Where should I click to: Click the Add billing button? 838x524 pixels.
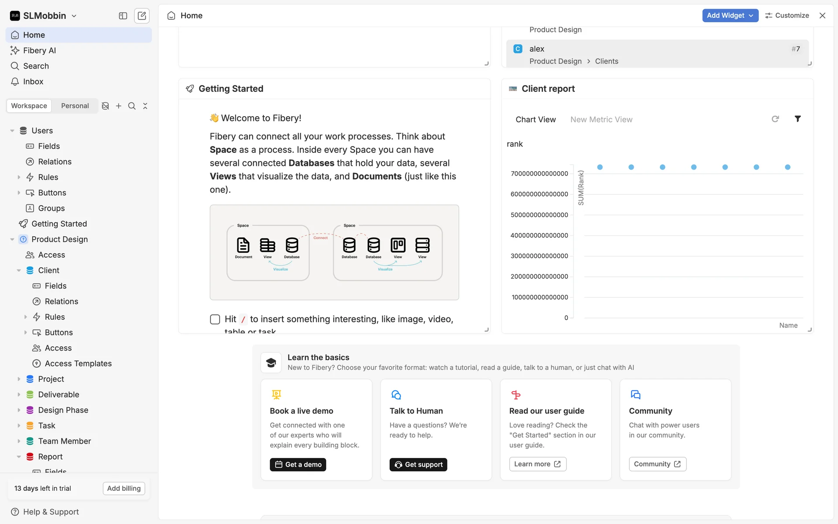(x=124, y=488)
